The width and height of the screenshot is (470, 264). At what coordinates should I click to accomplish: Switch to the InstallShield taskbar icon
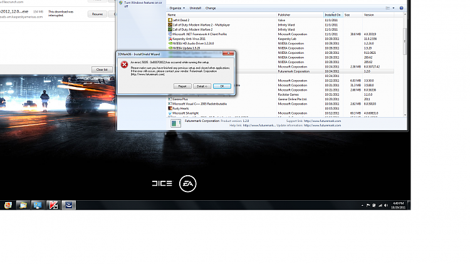(x=69, y=205)
